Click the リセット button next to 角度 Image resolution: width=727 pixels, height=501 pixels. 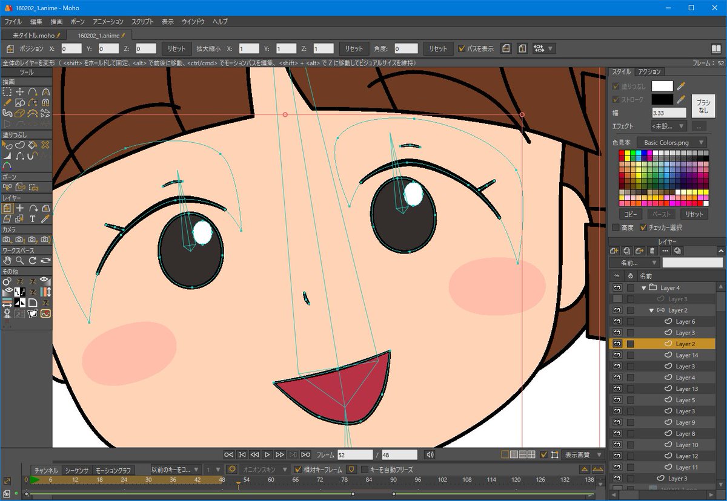click(437, 48)
